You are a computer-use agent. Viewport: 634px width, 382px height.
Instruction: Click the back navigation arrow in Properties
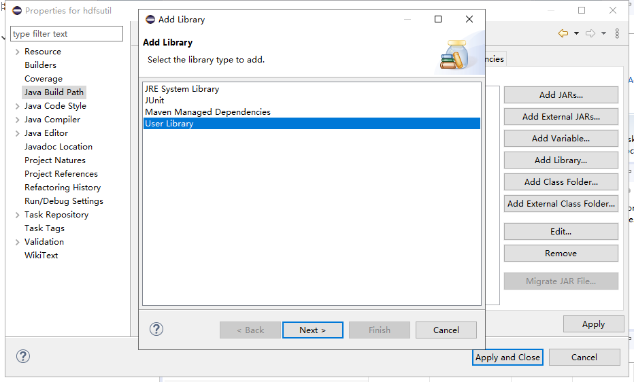563,33
